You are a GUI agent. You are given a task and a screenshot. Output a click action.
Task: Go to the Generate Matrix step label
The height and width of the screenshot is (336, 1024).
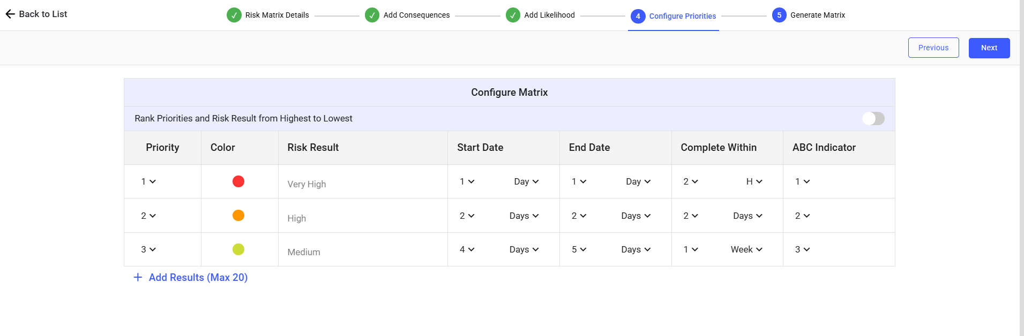(x=817, y=15)
